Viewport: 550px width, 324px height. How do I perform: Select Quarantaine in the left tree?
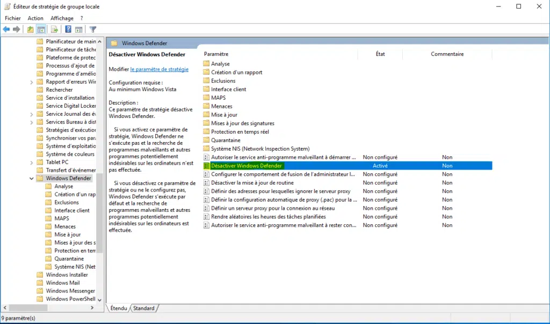69,259
